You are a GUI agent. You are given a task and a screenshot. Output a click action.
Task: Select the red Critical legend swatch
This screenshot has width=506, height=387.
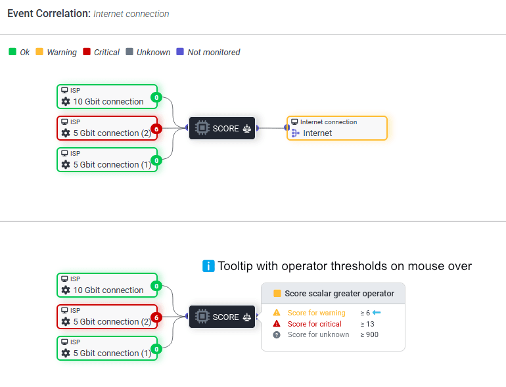tap(87, 52)
